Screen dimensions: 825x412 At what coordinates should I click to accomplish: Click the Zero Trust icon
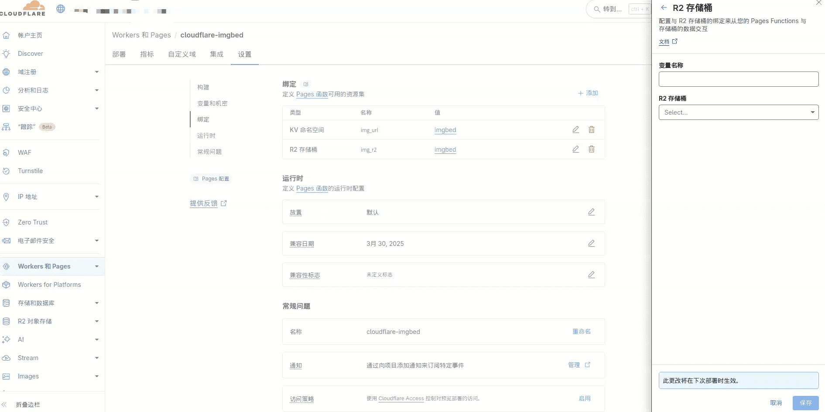(6, 222)
